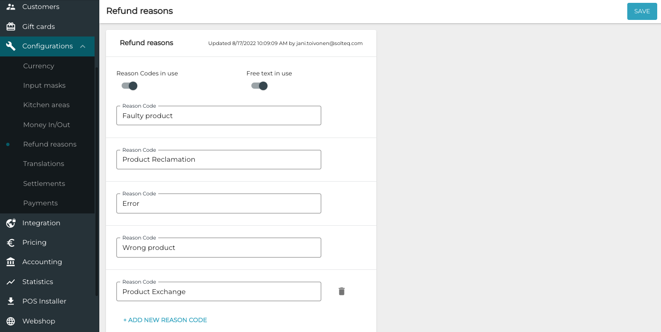Delete the Product Exchange reason with trash icon
Screen dimensions: 661x332
point(341,291)
